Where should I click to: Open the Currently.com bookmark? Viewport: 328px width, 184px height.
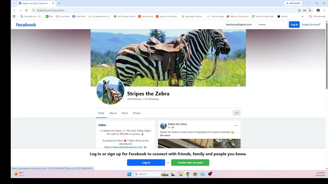[x=31, y=16]
